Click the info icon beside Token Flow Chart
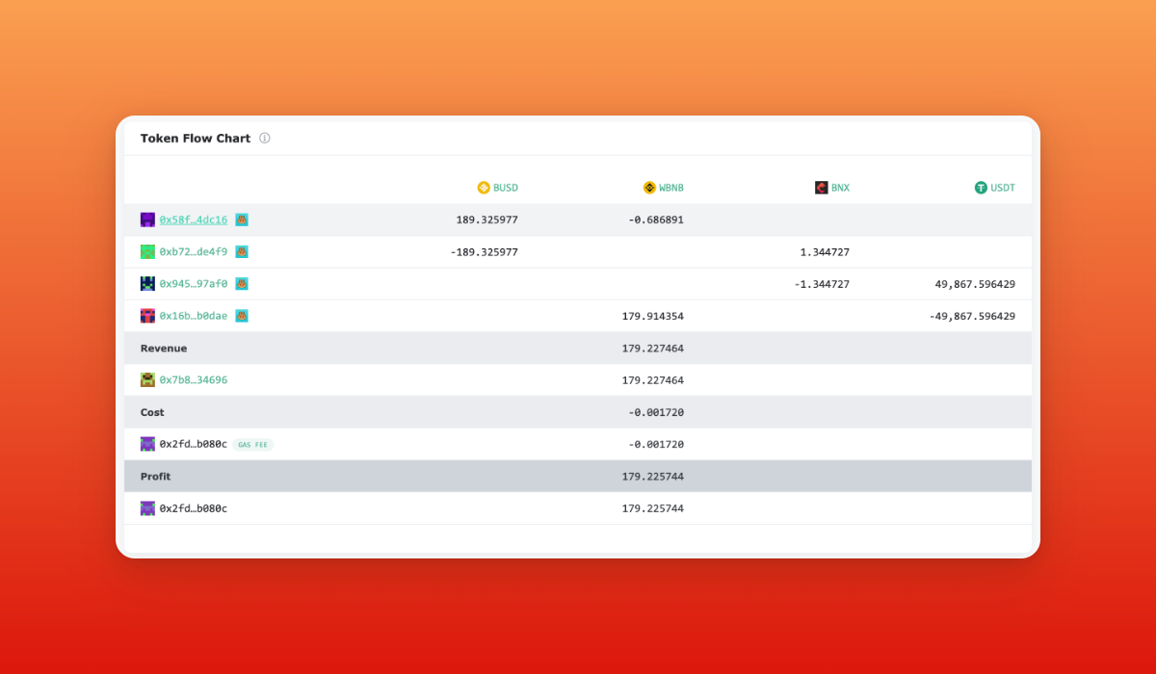 click(265, 139)
